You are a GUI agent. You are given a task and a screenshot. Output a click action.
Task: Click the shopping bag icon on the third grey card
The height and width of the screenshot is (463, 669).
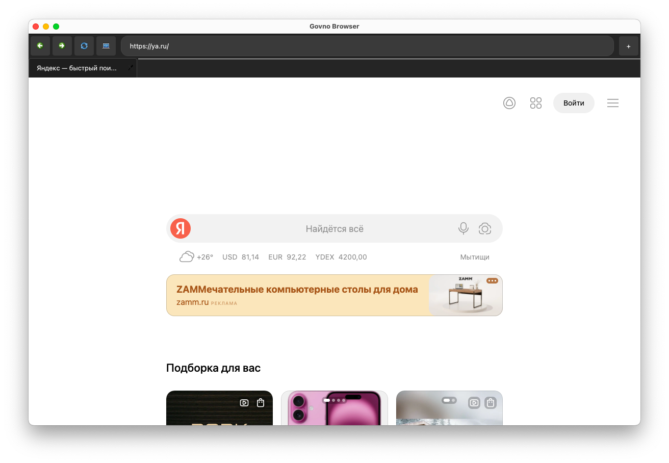coord(490,403)
